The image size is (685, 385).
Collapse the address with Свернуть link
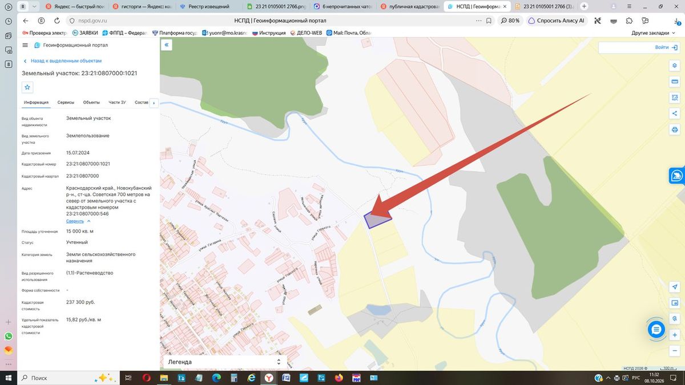point(78,221)
